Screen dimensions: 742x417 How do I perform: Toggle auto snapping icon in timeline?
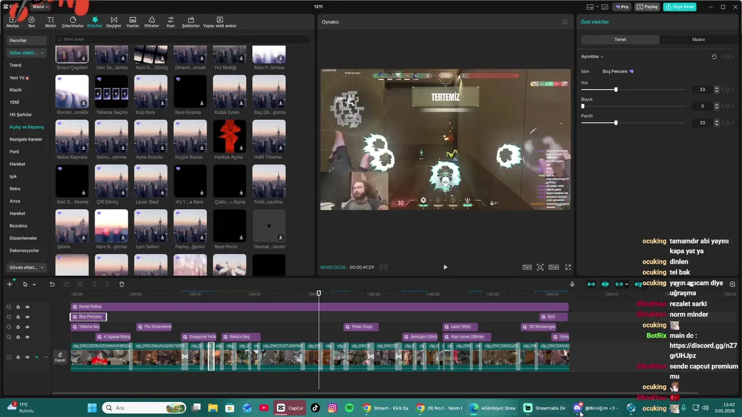[x=605, y=284]
